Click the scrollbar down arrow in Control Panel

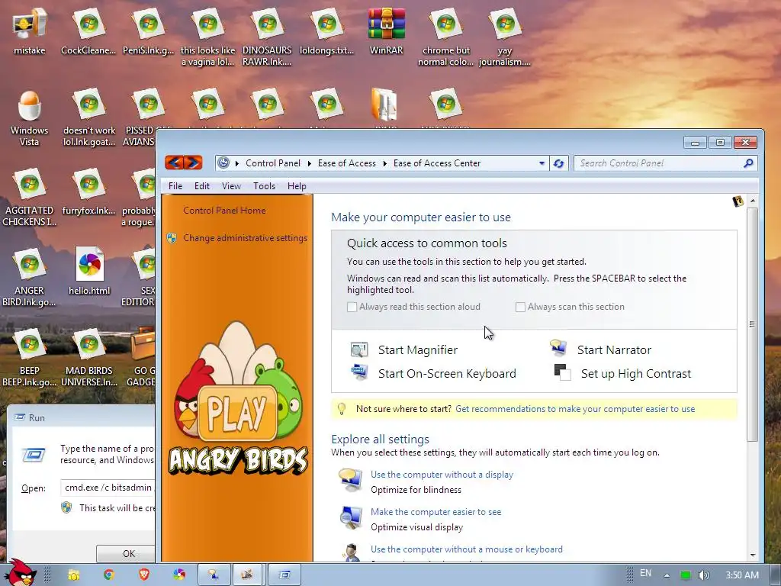click(x=753, y=554)
